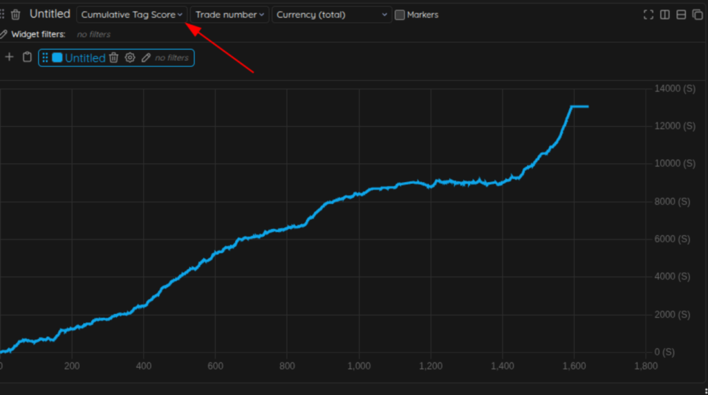Enable the Markers checkbox
Screen dimensions: 708x395
[x=400, y=15]
